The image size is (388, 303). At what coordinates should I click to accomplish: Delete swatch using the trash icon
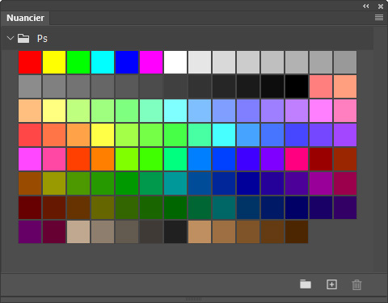point(356,284)
